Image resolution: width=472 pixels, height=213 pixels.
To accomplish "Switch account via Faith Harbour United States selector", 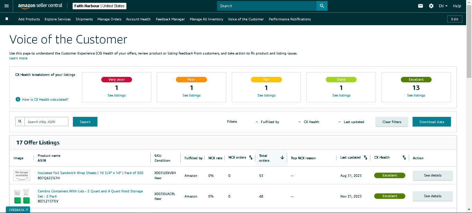I will point(100,6).
